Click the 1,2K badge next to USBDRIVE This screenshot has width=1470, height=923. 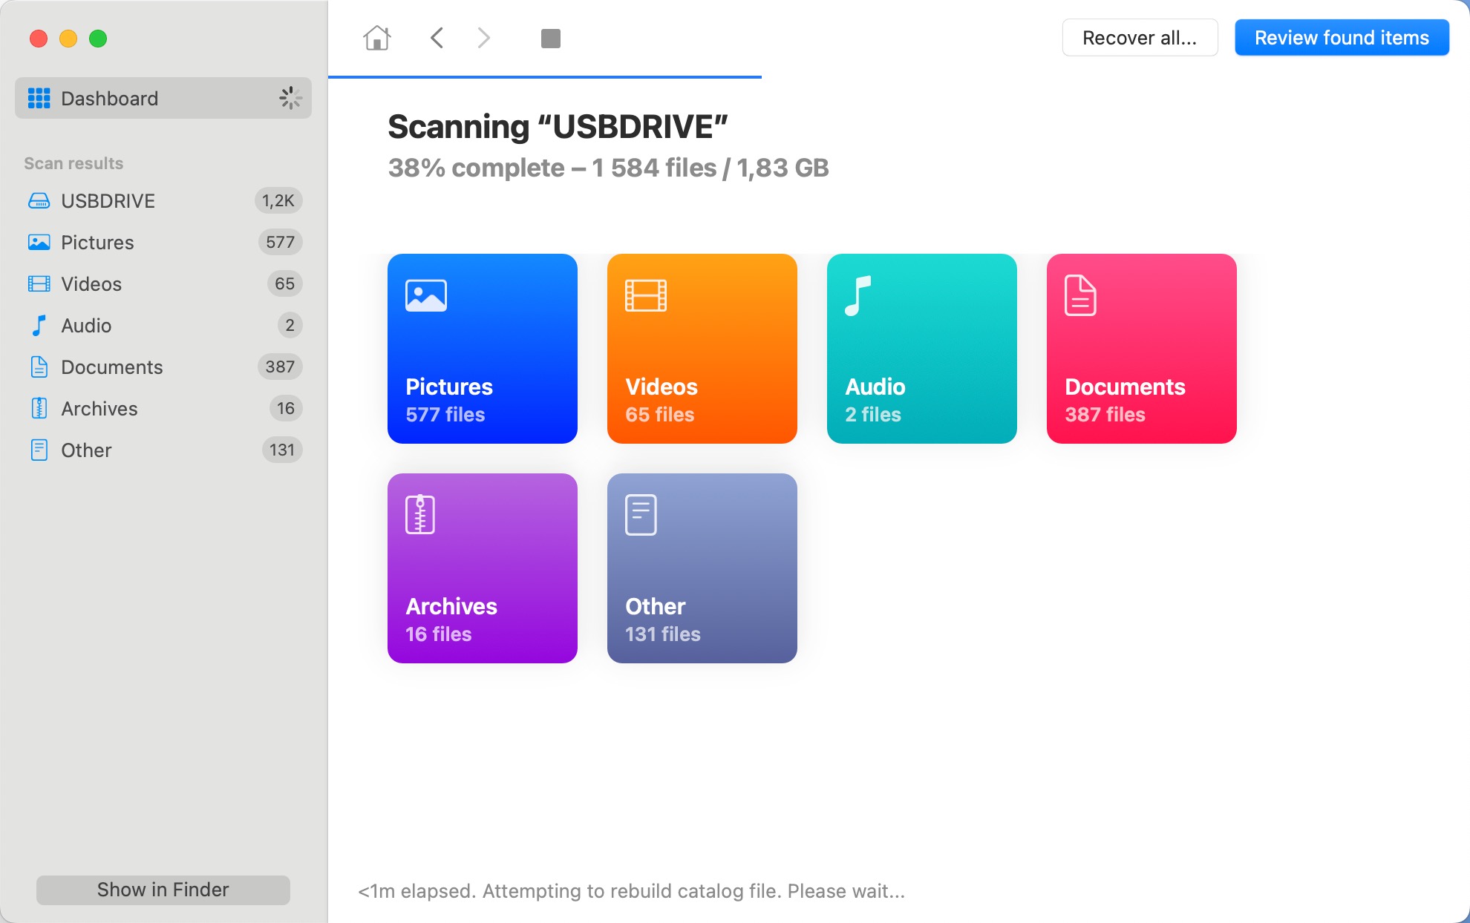pos(278,201)
